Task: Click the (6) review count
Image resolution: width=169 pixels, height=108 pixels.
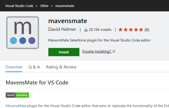Action: point(147,30)
